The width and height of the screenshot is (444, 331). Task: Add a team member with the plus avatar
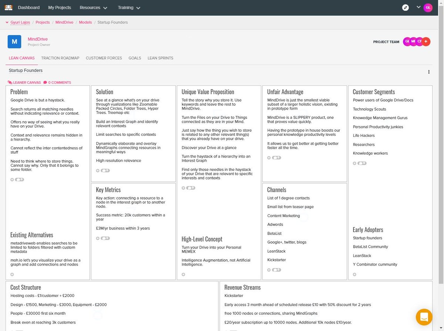pyautogui.click(x=426, y=42)
